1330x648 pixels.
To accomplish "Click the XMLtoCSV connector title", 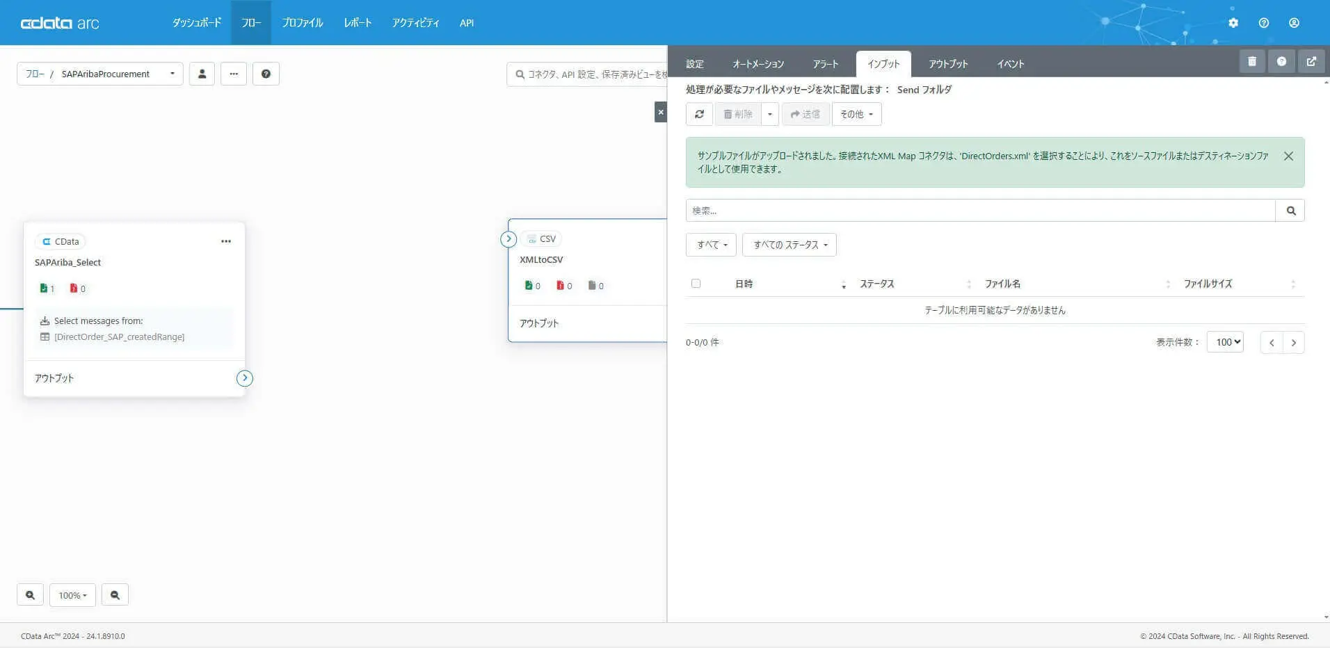I will click(x=541, y=260).
